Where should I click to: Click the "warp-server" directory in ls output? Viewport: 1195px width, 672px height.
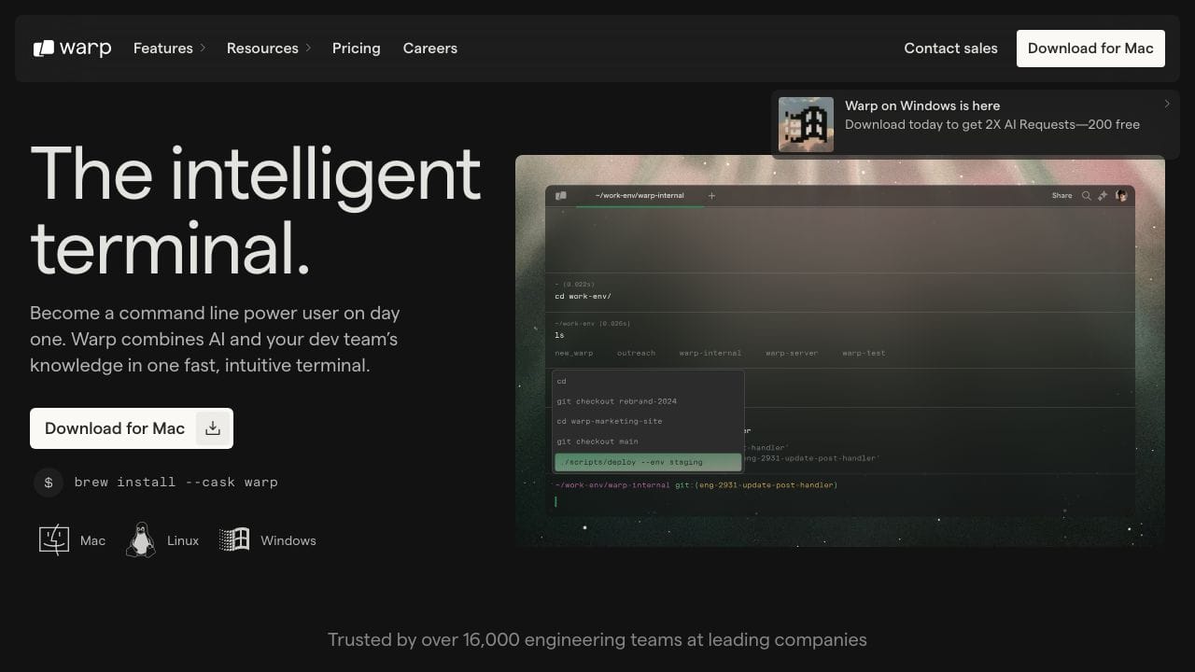[x=792, y=354]
